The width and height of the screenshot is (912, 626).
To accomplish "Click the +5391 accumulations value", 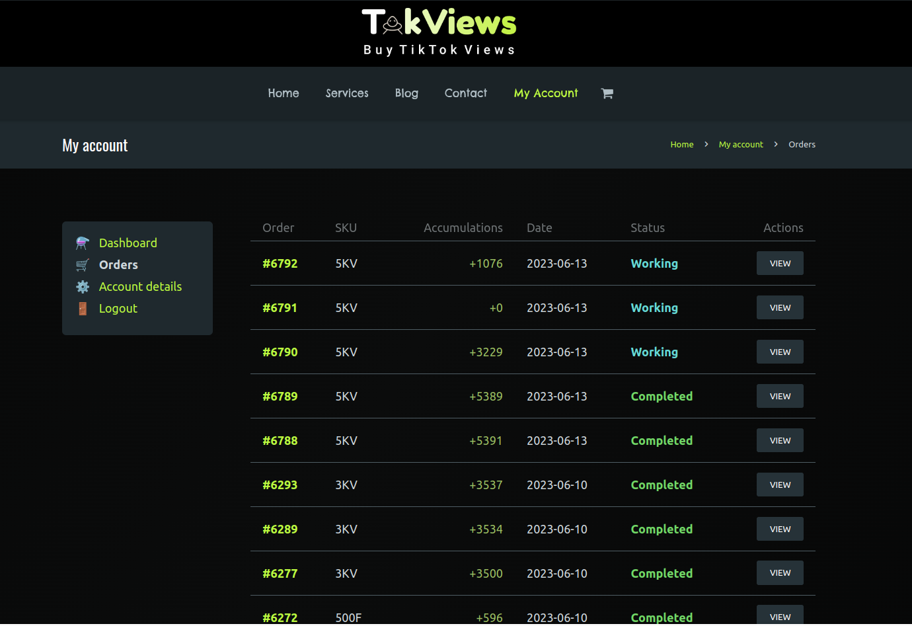I will coord(486,441).
